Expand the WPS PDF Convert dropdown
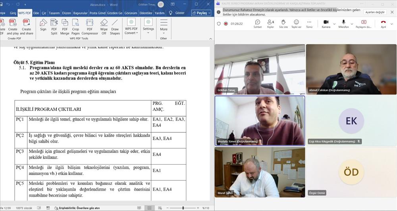The height and width of the screenshot is (211, 397). (x=131, y=31)
